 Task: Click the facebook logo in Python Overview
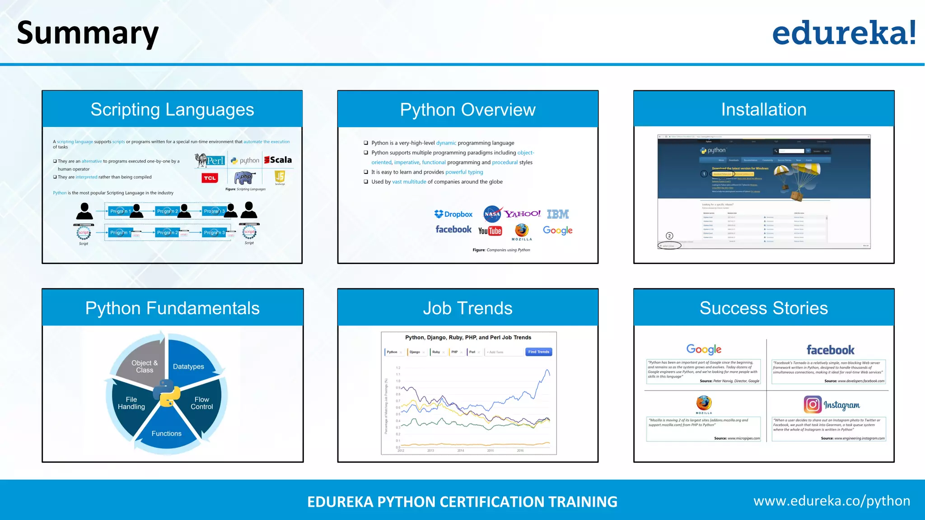tap(453, 229)
